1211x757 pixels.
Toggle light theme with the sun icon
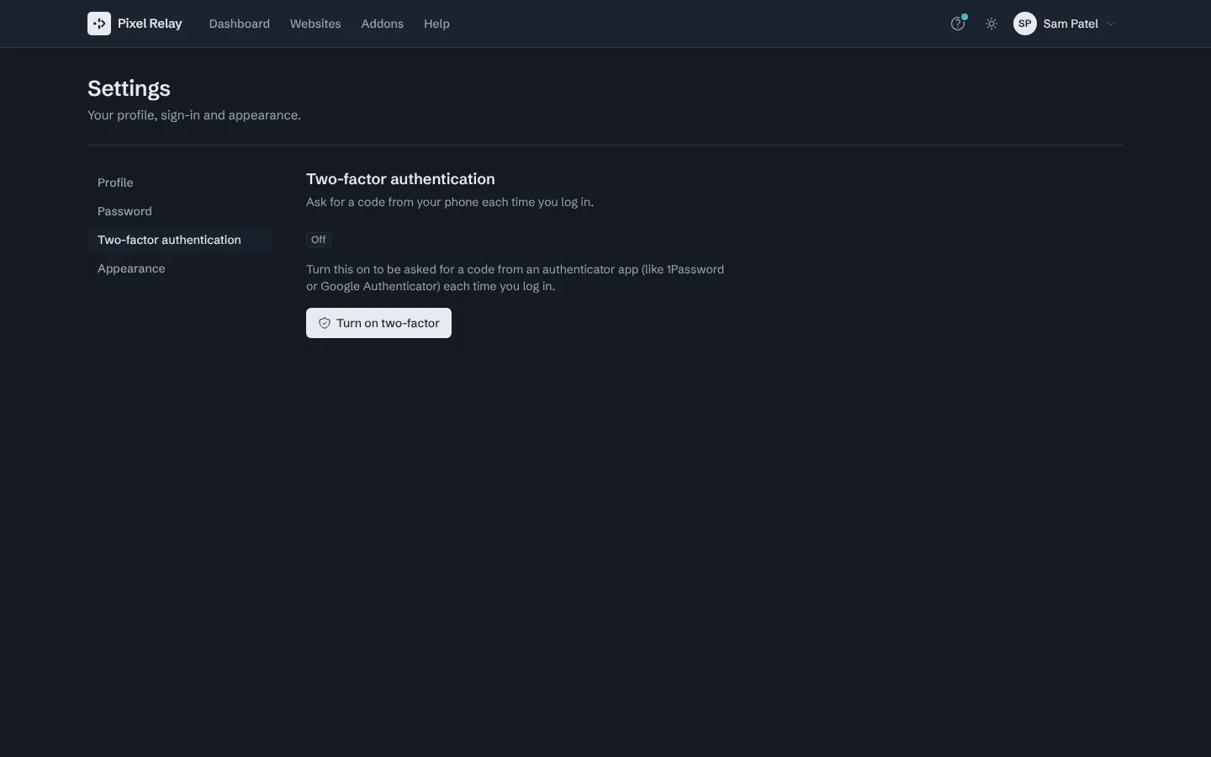point(992,24)
